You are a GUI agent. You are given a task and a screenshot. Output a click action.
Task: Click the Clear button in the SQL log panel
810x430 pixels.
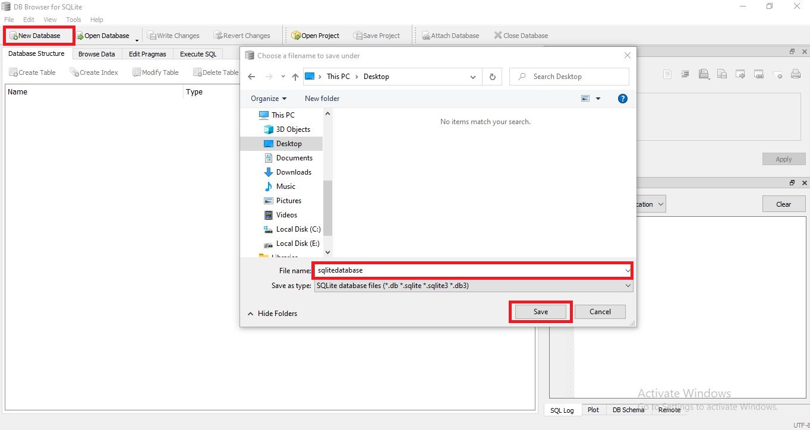(x=784, y=204)
